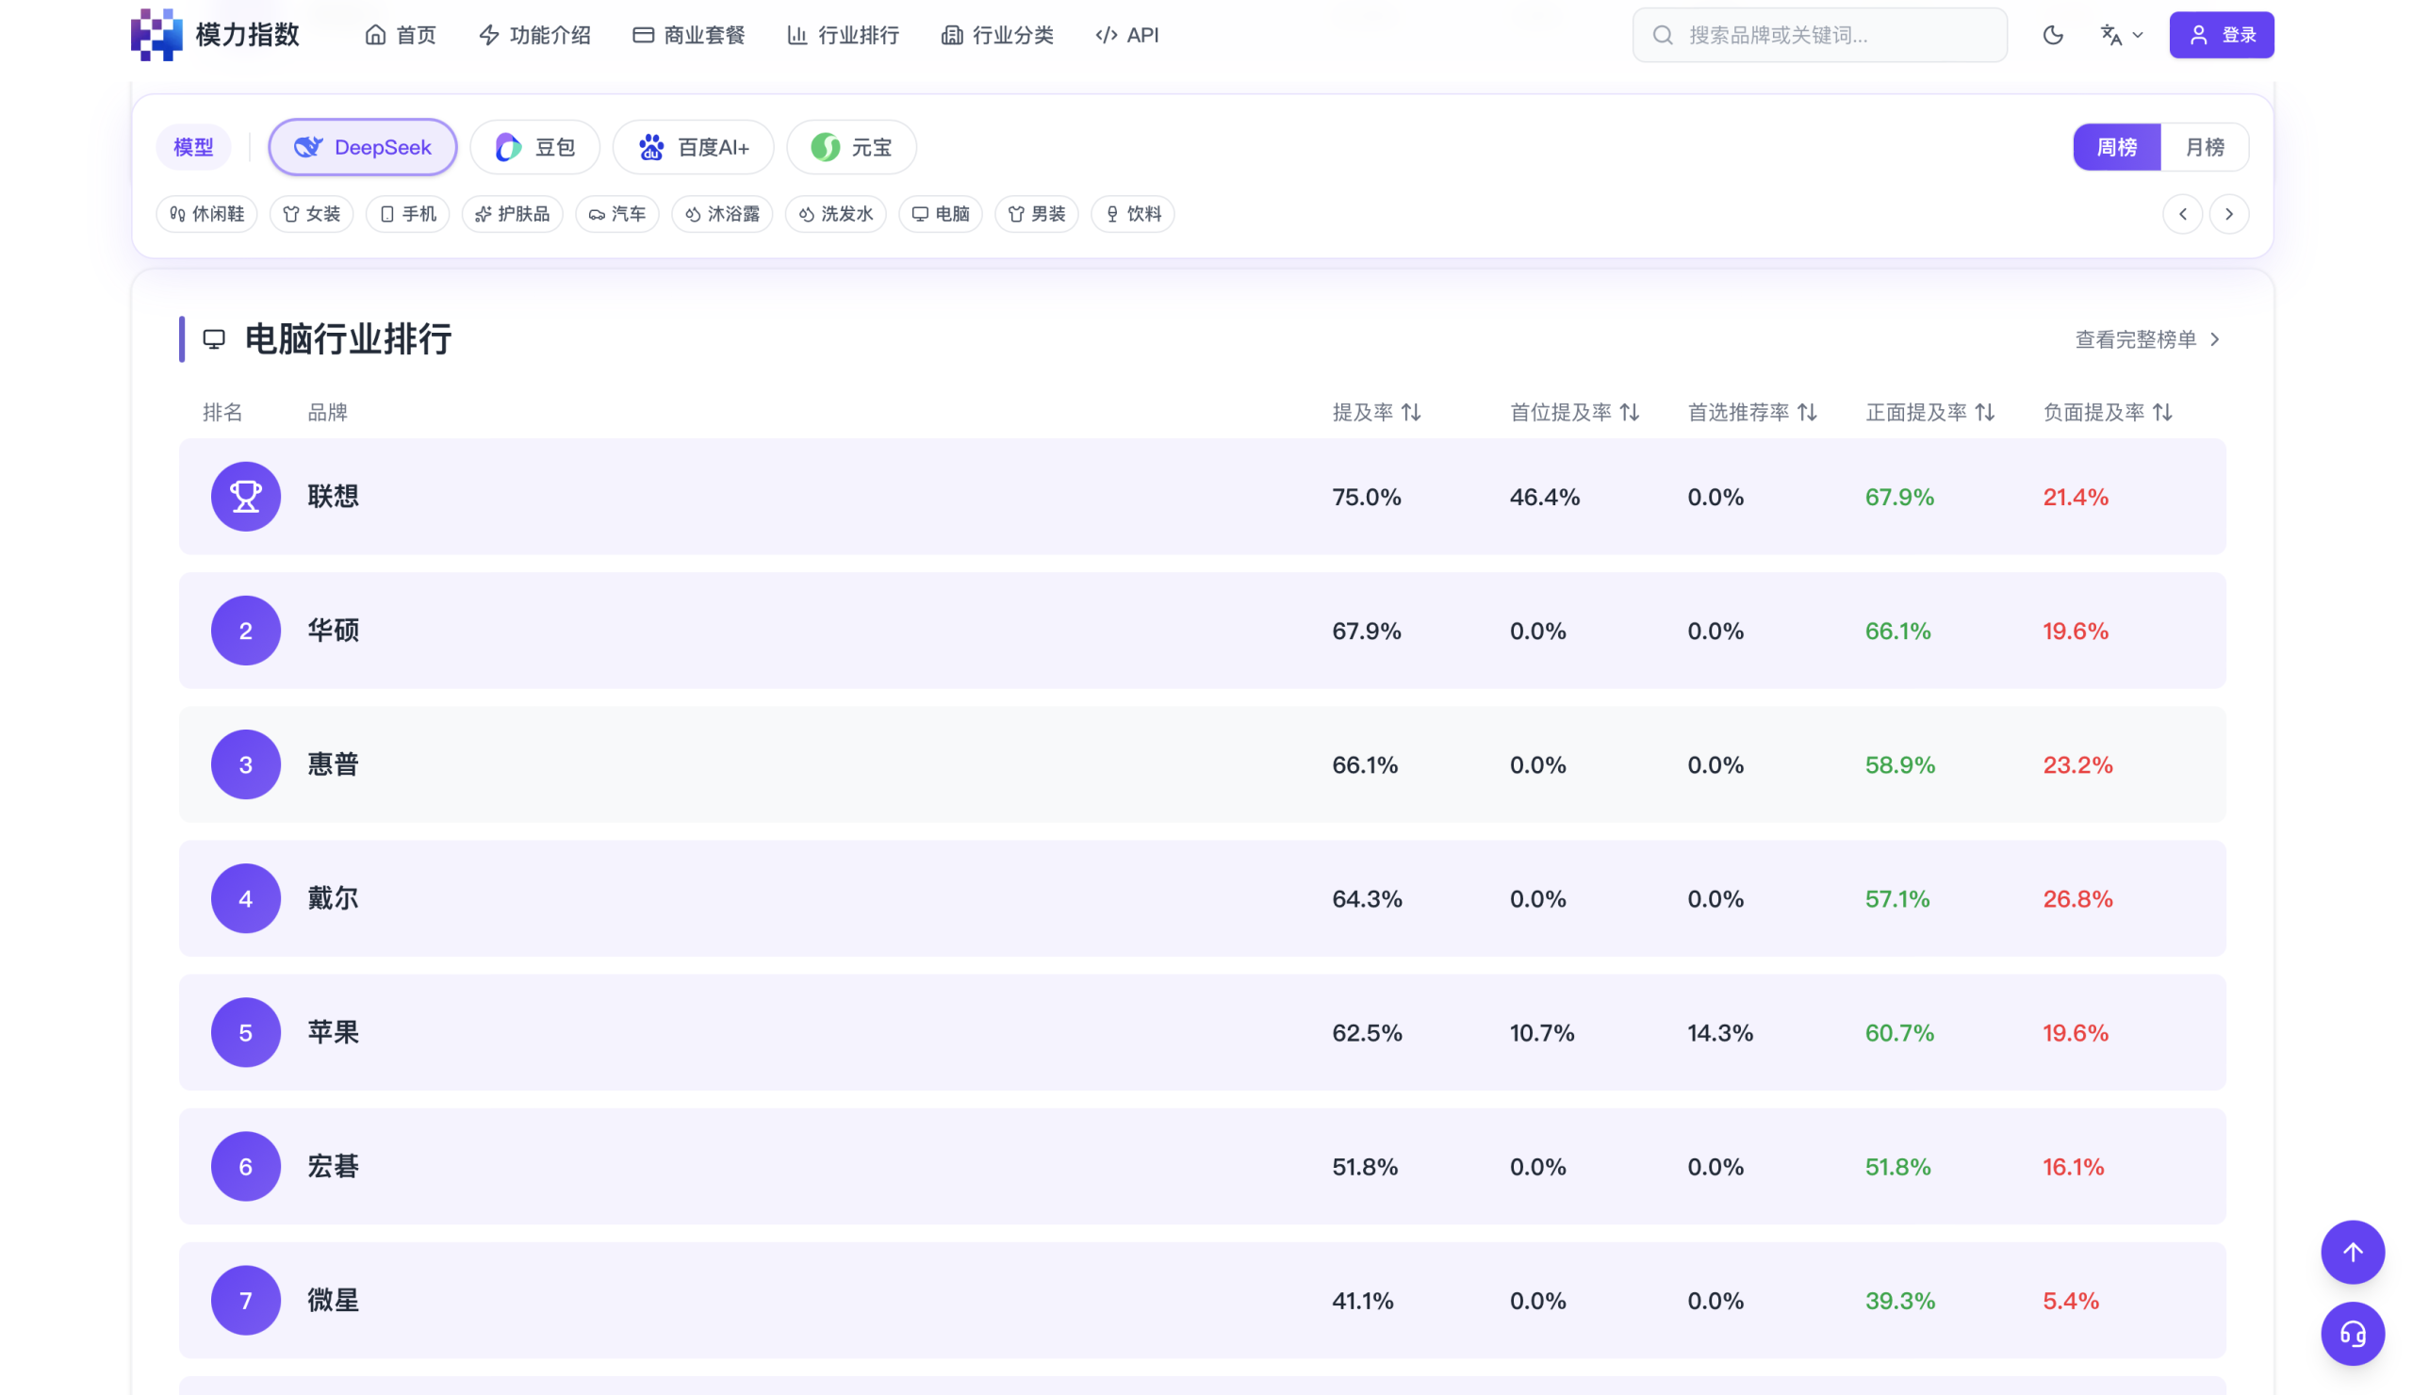Sort by 提及率 column arrows
Screen dimensions: 2413x1395
click(1411, 413)
